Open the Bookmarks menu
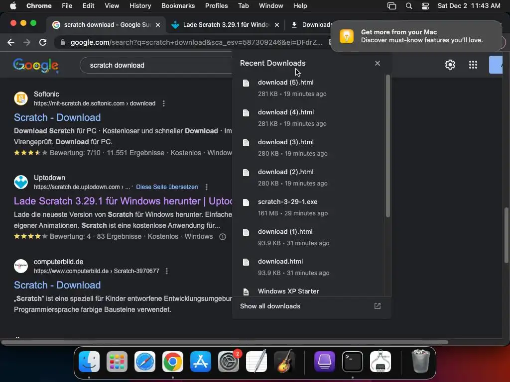Viewport: 510px width, 382px height. tap(178, 6)
